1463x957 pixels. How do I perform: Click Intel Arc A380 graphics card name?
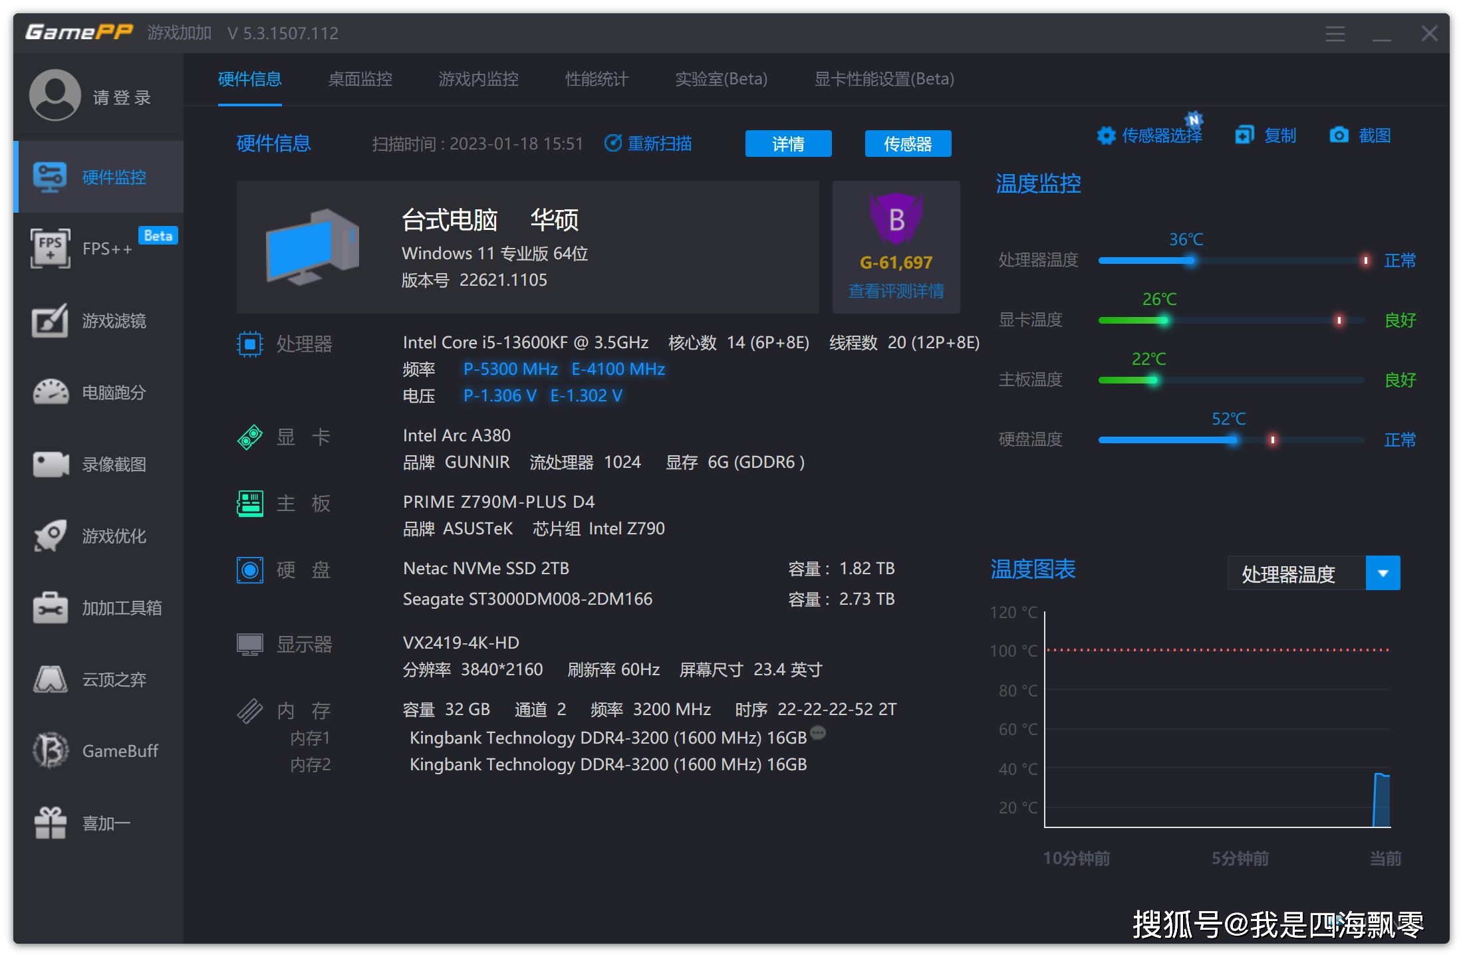coord(457,435)
